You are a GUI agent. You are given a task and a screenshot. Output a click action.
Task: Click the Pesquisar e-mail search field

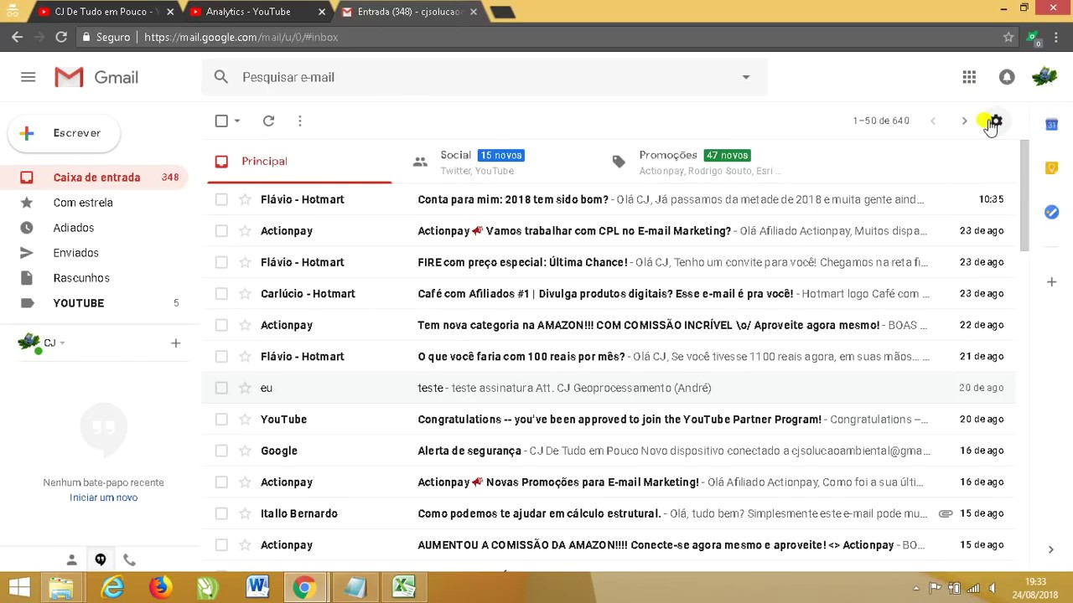point(486,77)
